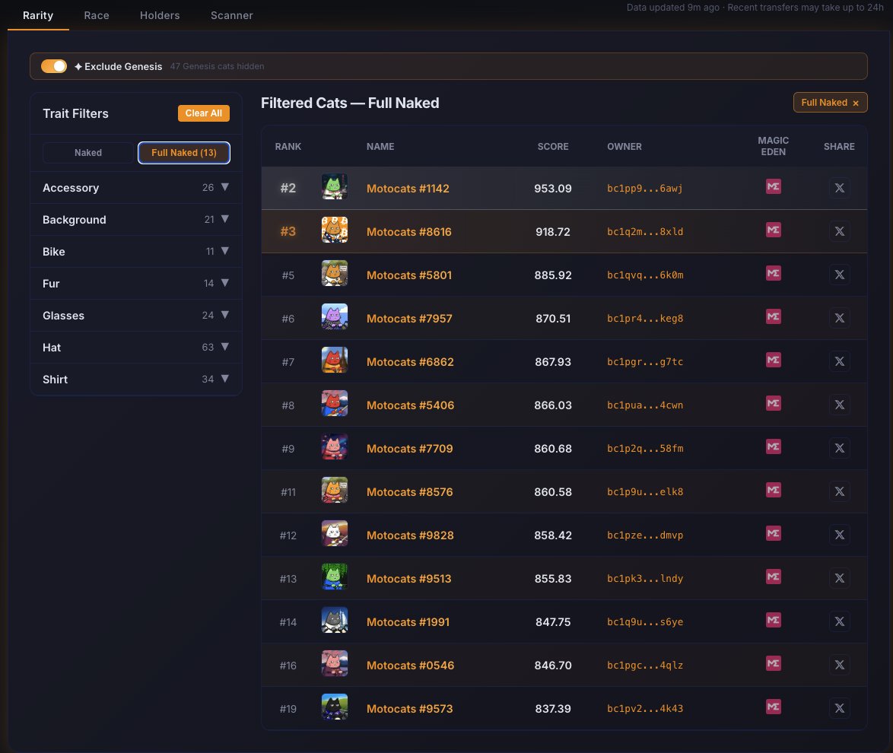
Task: Switch to the Scanner tab
Action: pyautogui.click(x=231, y=15)
